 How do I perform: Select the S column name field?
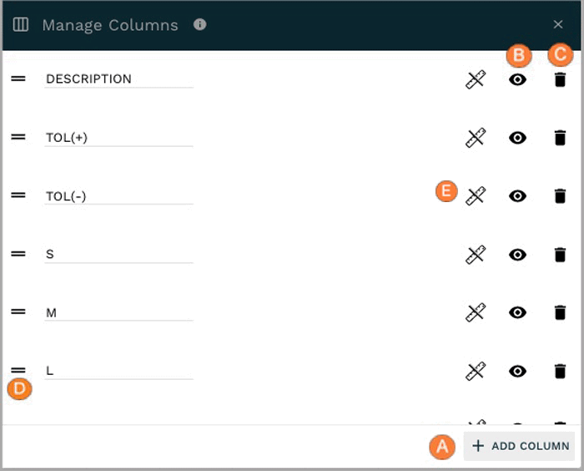pyautogui.click(x=118, y=254)
